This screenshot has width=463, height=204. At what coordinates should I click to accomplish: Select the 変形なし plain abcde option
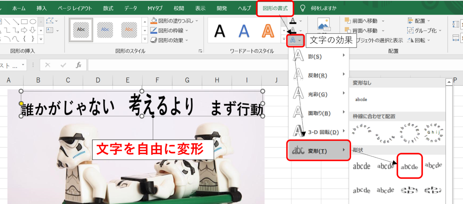click(361, 99)
